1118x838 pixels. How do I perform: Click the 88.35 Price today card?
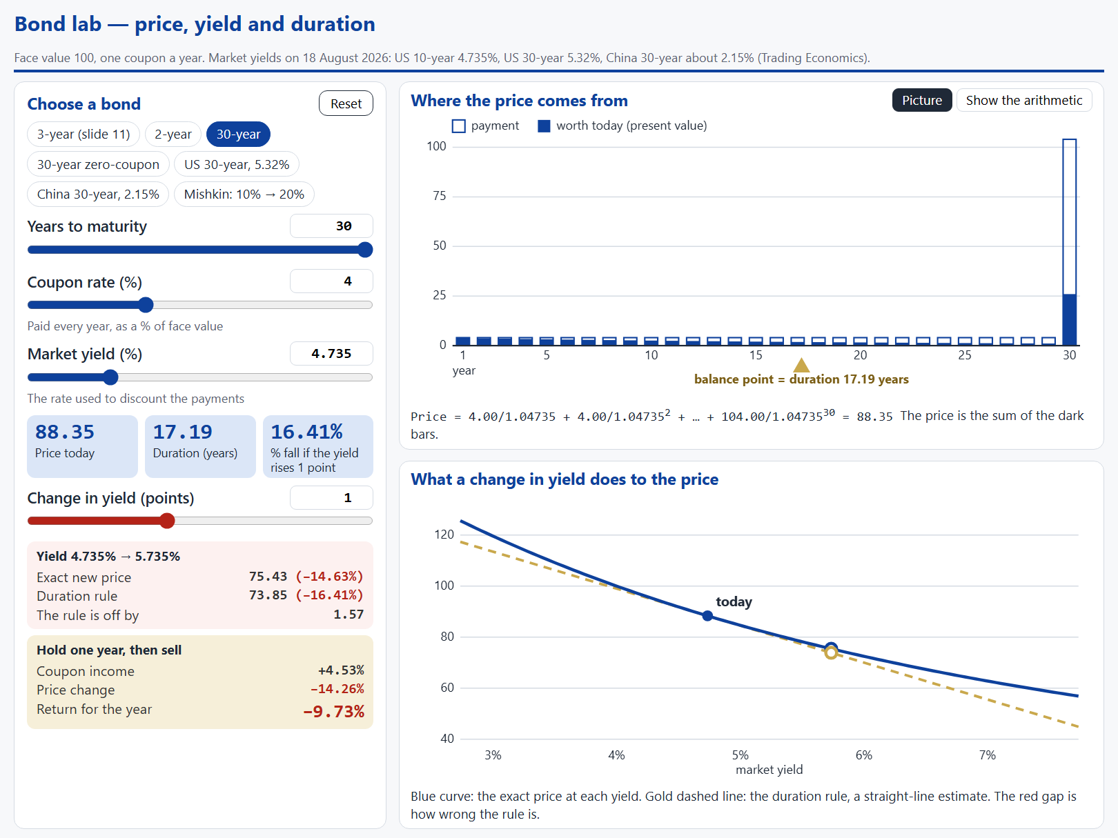pyautogui.click(x=82, y=446)
